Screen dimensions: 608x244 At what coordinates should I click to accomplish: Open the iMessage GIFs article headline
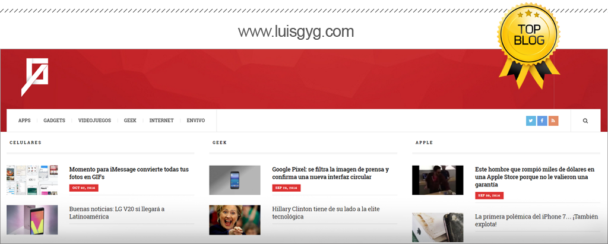pyautogui.click(x=129, y=173)
